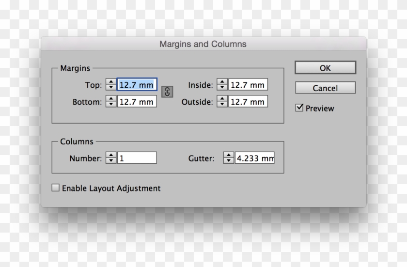This screenshot has width=407, height=267.
Task: Toggle the margin link chain icon
Action: (x=167, y=92)
